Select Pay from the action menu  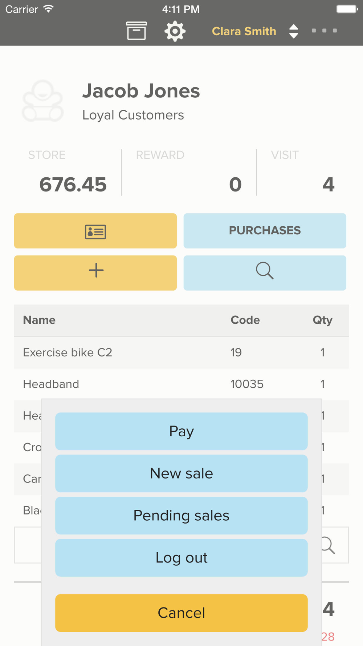click(x=181, y=431)
